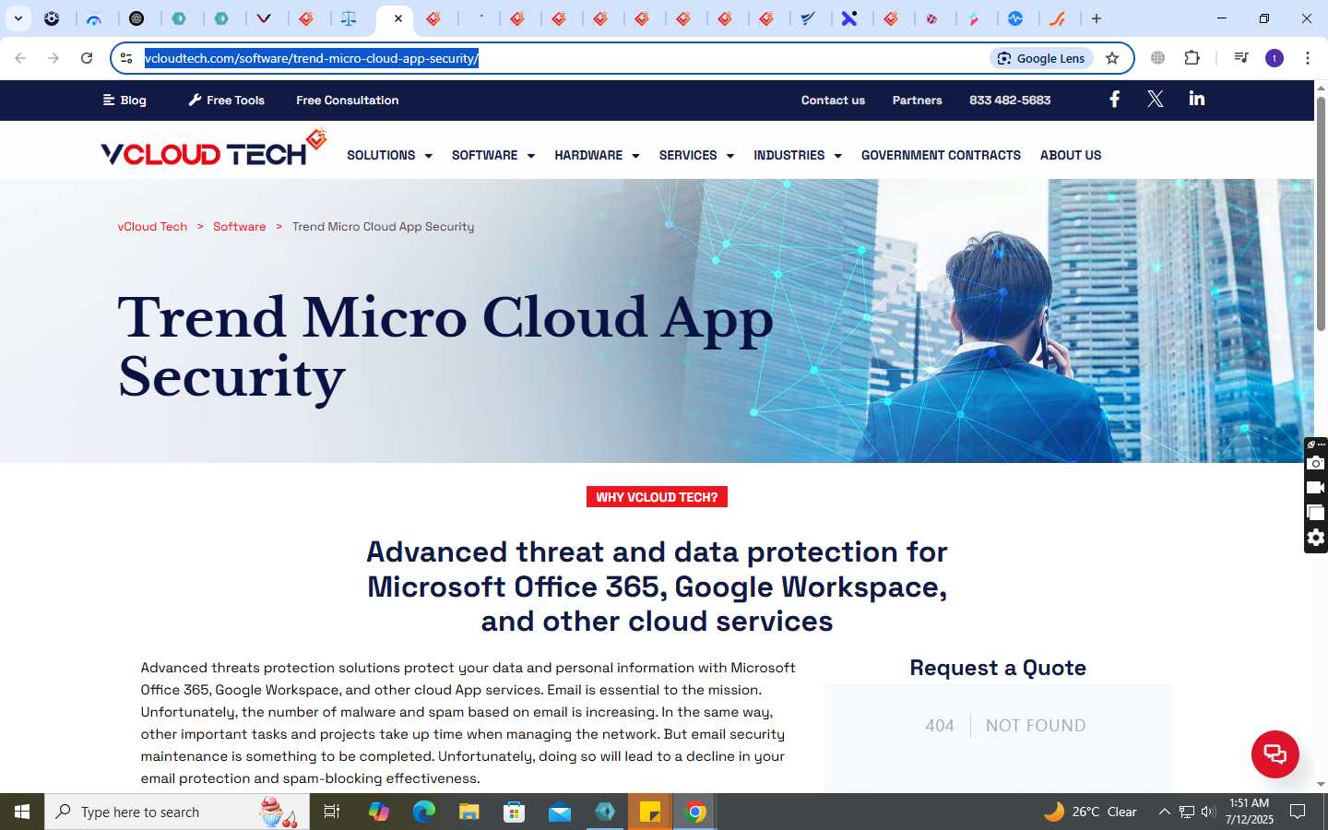Open GOVERNMENT CONTRACTS page

941,155
